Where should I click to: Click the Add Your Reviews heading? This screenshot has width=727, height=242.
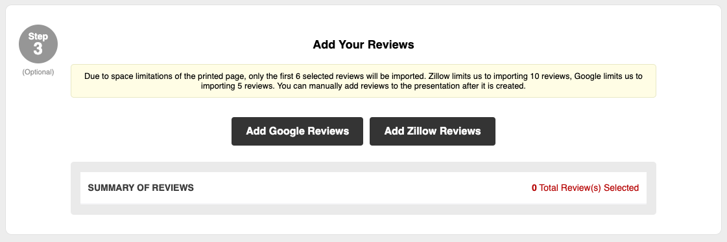coord(363,45)
